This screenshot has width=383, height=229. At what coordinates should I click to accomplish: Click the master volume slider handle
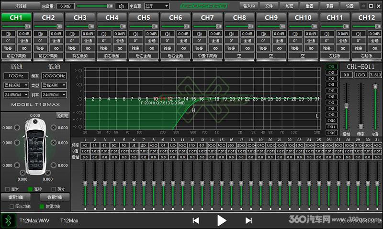point(110,6)
